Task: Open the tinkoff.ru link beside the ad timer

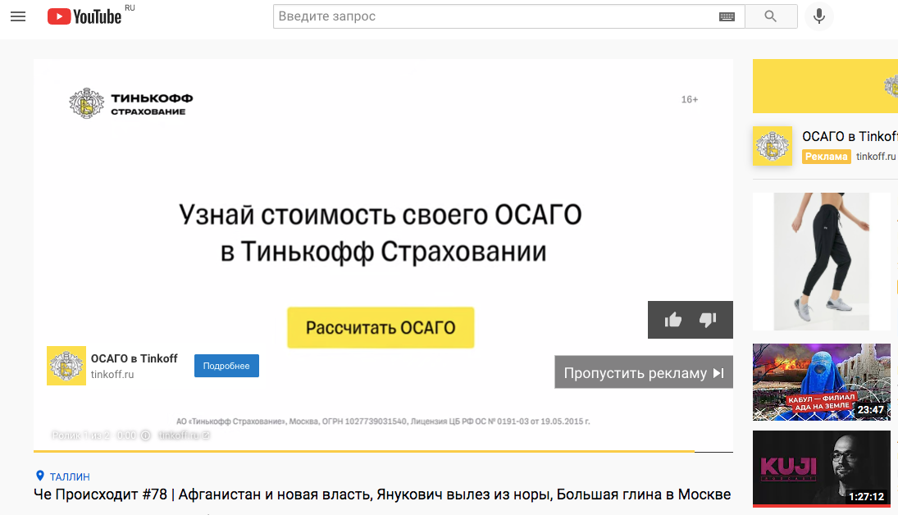Action: point(184,435)
